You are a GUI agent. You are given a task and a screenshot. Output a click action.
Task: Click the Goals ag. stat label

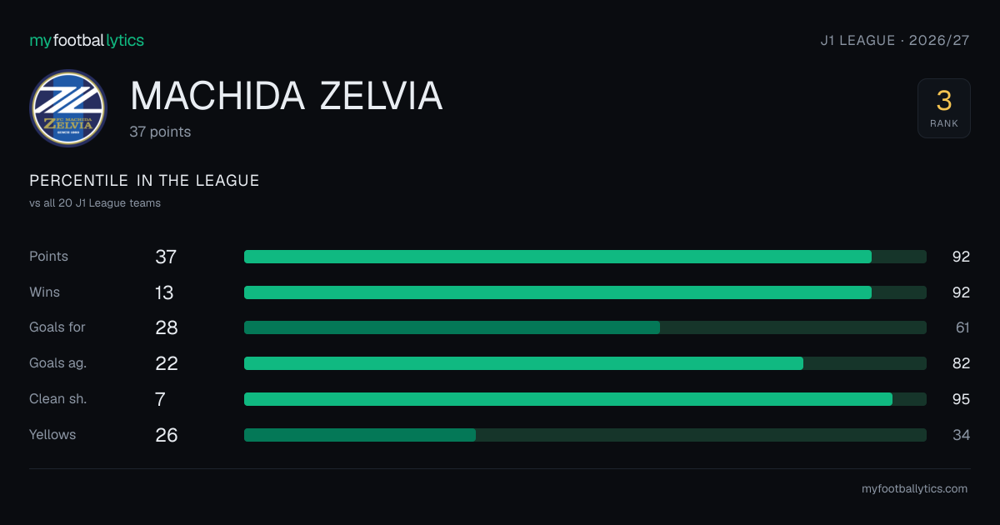tap(57, 363)
